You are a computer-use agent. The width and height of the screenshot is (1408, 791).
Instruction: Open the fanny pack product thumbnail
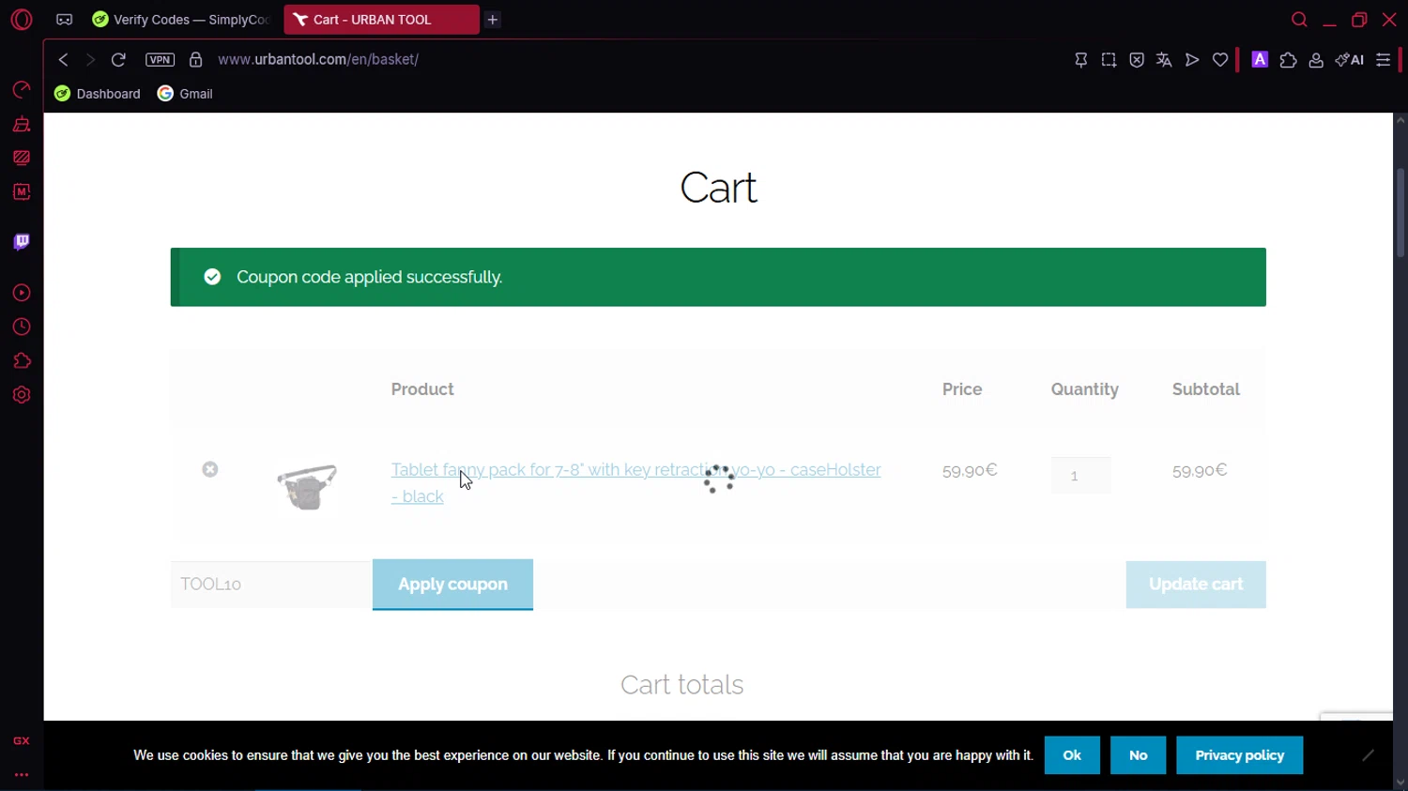tap(307, 486)
